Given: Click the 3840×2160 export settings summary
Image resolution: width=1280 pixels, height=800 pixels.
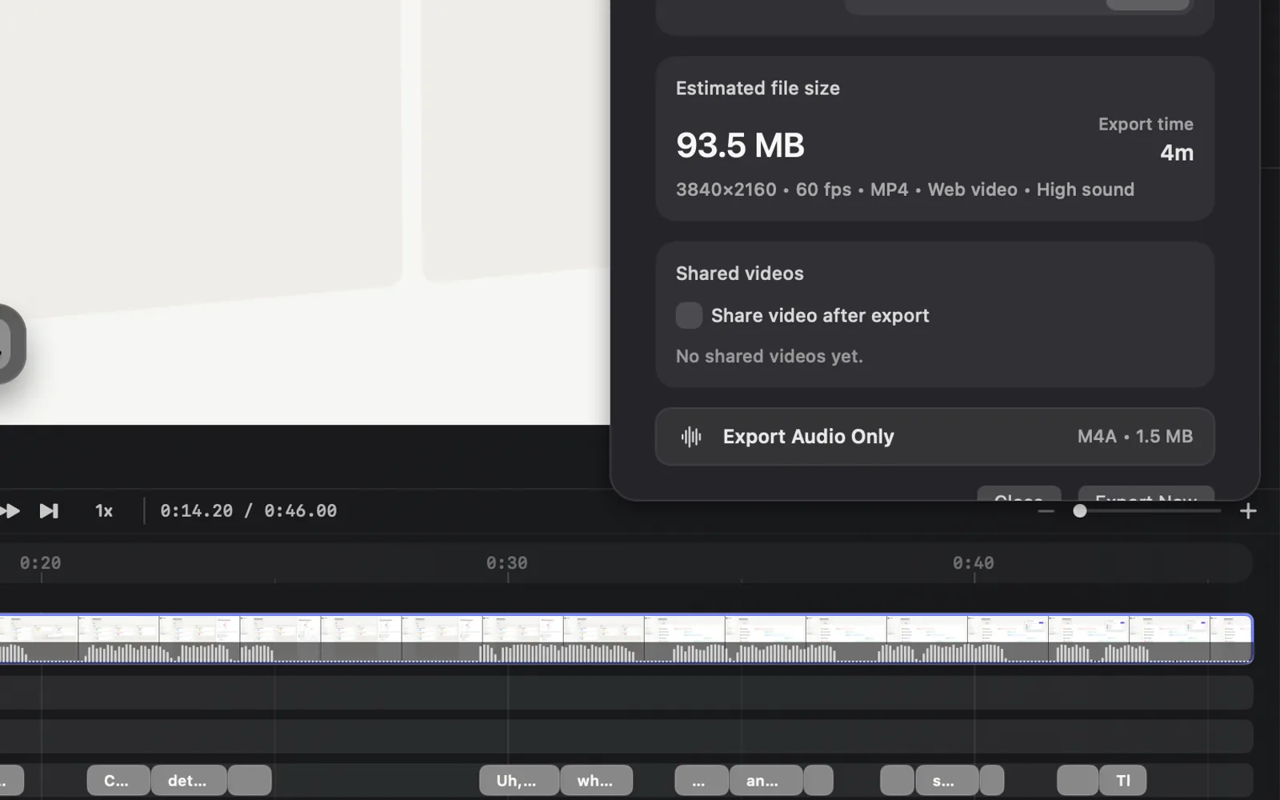Looking at the screenshot, I should coord(905,190).
